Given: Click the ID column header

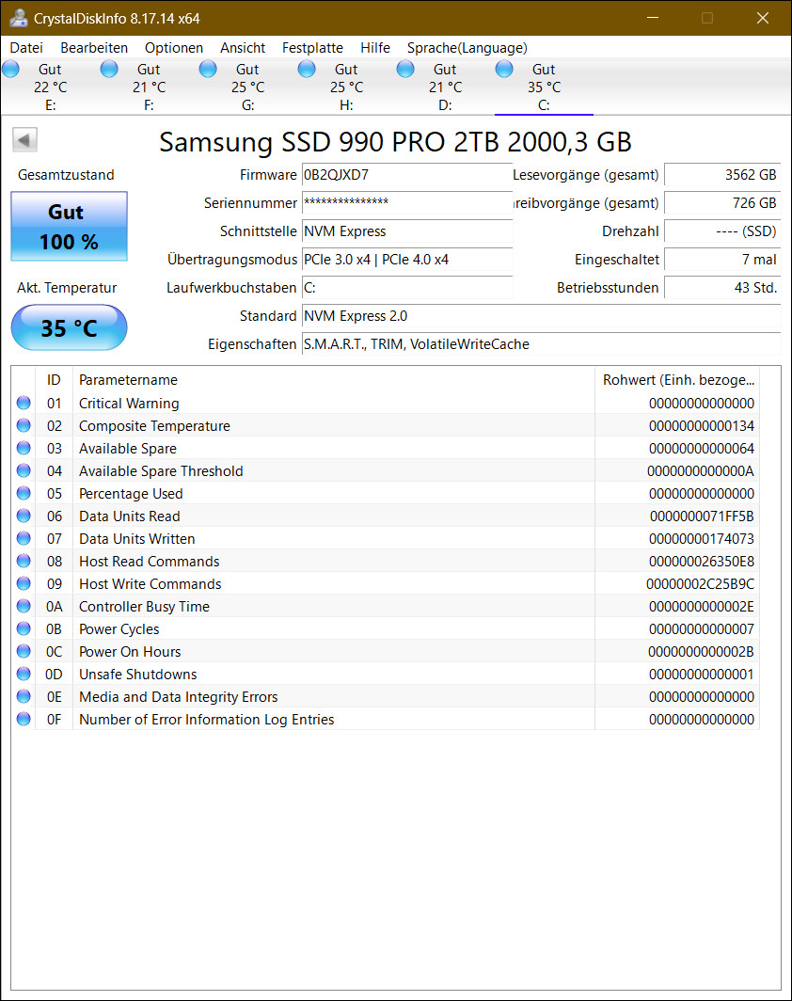Looking at the screenshot, I should point(54,380).
